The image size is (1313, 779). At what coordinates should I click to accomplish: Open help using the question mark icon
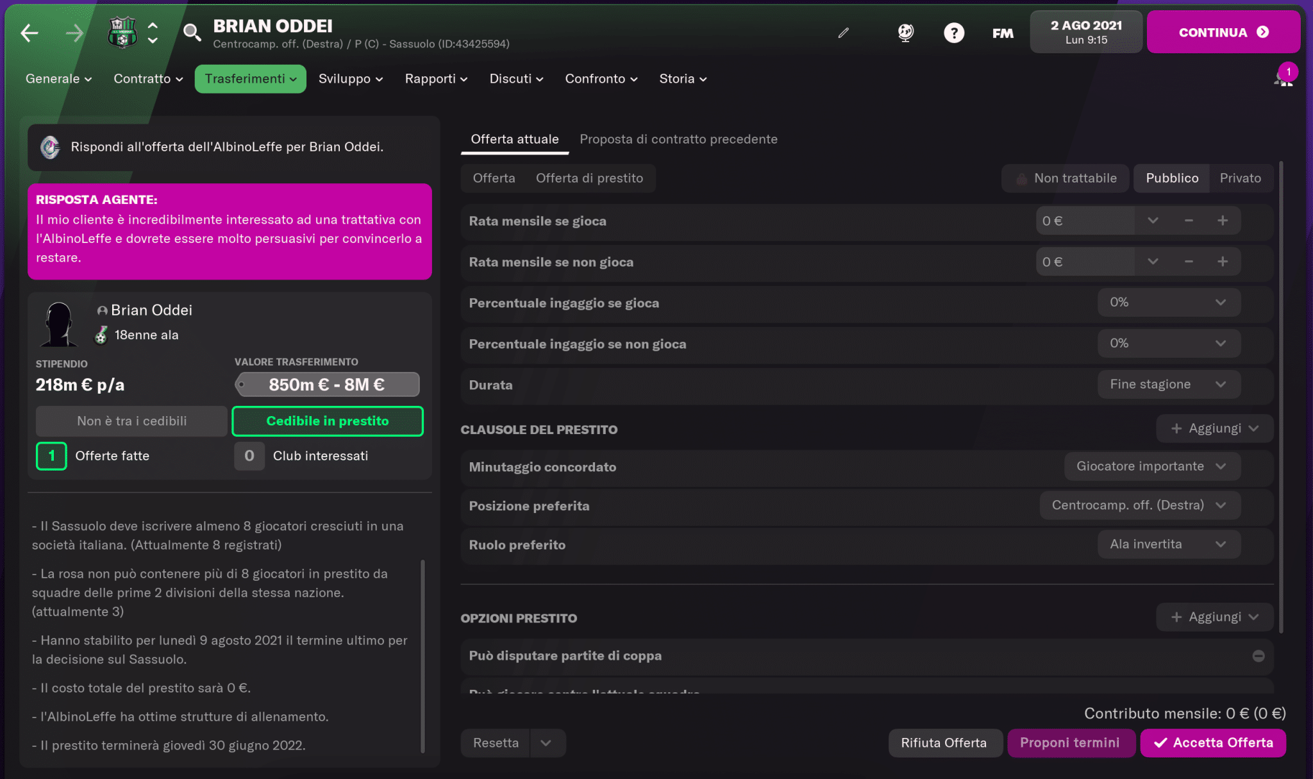click(954, 33)
